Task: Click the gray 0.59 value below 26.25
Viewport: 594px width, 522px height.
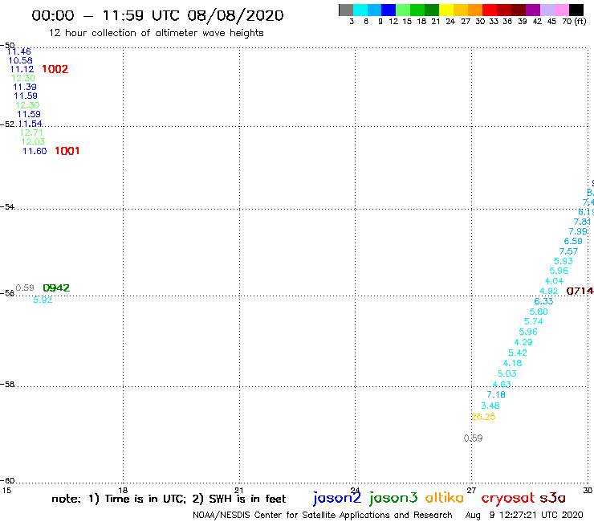Action: pyautogui.click(x=473, y=438)
